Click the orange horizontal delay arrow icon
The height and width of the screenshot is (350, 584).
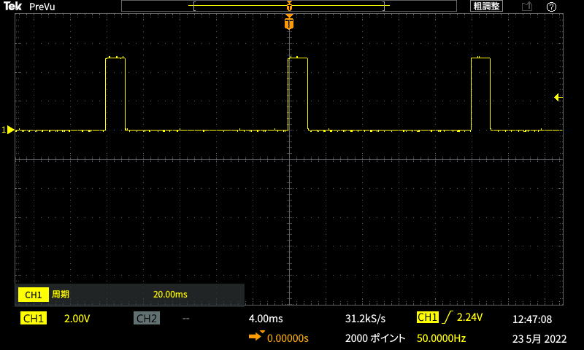[x=257, y=338]
